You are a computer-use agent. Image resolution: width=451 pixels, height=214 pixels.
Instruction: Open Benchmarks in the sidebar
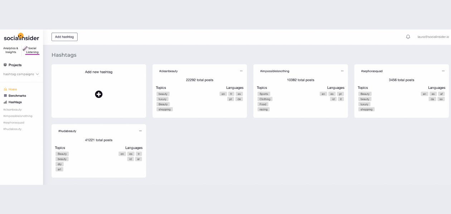pyautogui.click(x=17, y=96)
